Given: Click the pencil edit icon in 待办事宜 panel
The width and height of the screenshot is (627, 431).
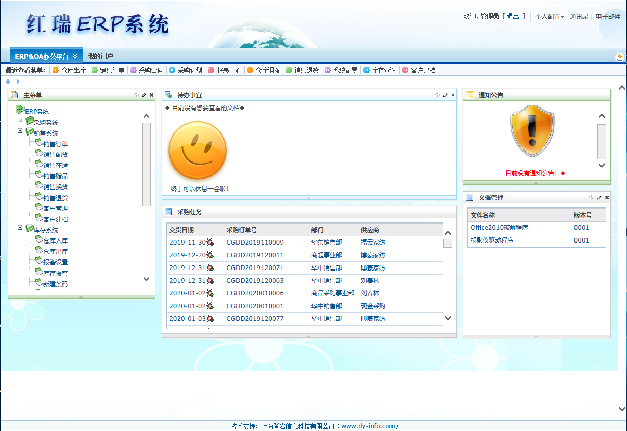Looking at the screenshot, I should click(445, 95).
